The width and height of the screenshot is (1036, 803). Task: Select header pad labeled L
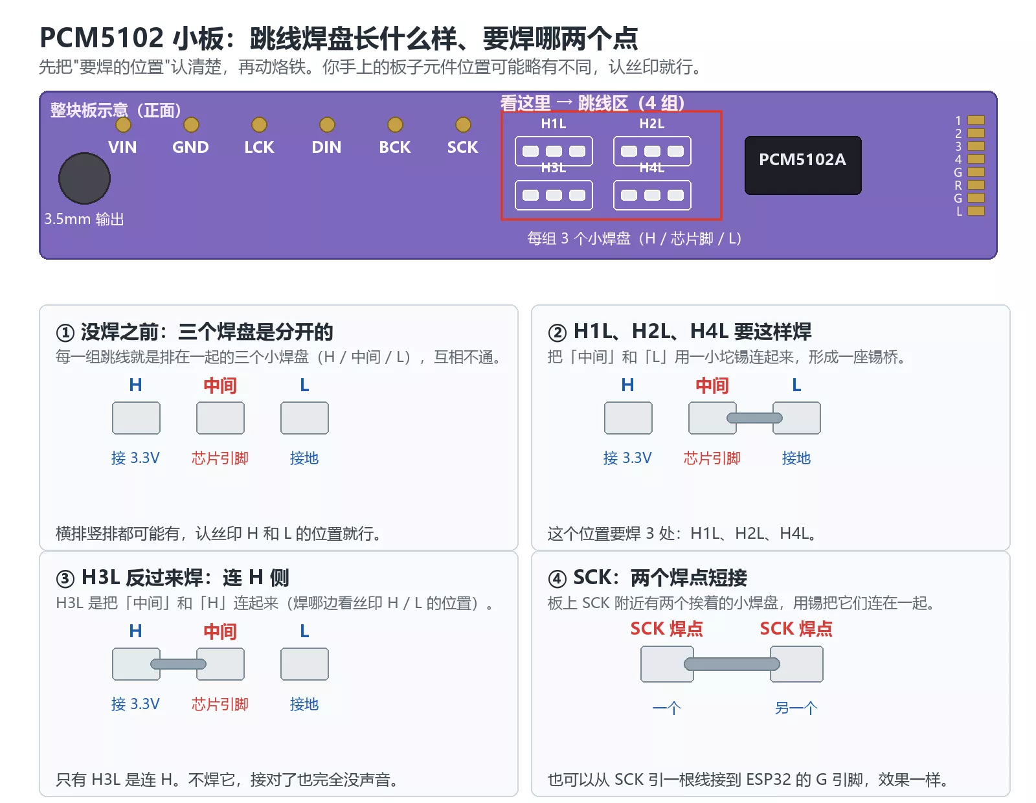(976, 210)
